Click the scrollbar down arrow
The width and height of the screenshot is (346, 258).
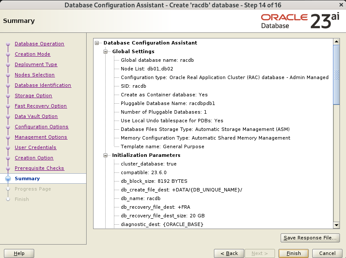point(336,225)
